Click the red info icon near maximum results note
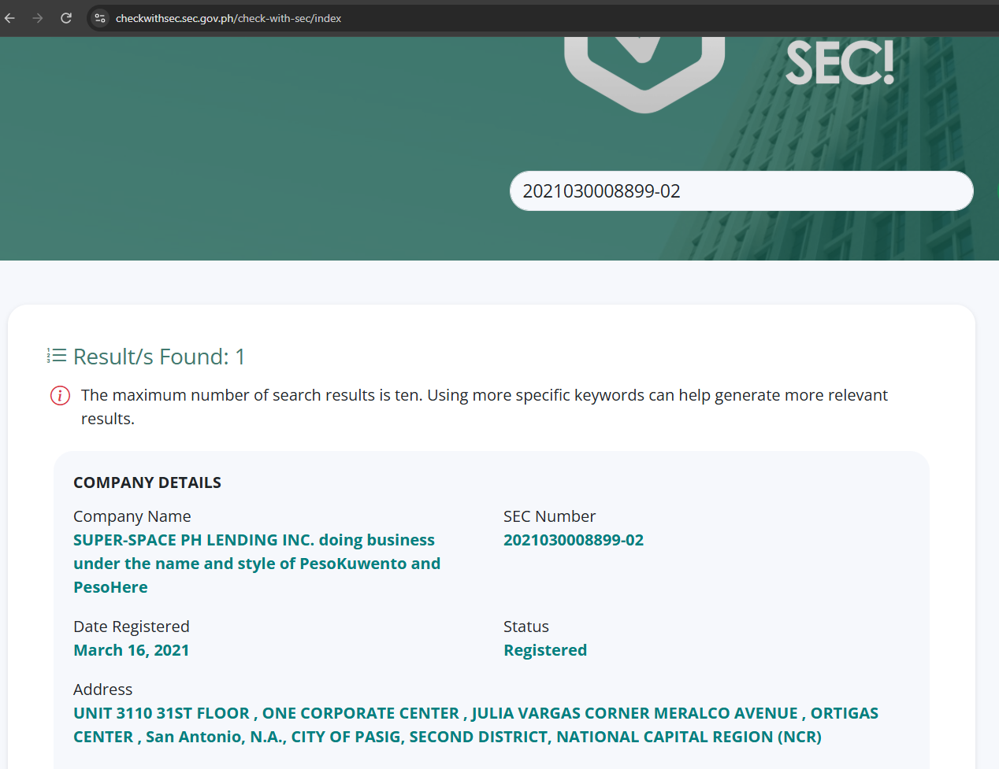Image resolution: width=999 pixels, height=769 pixels. point(60,395)
